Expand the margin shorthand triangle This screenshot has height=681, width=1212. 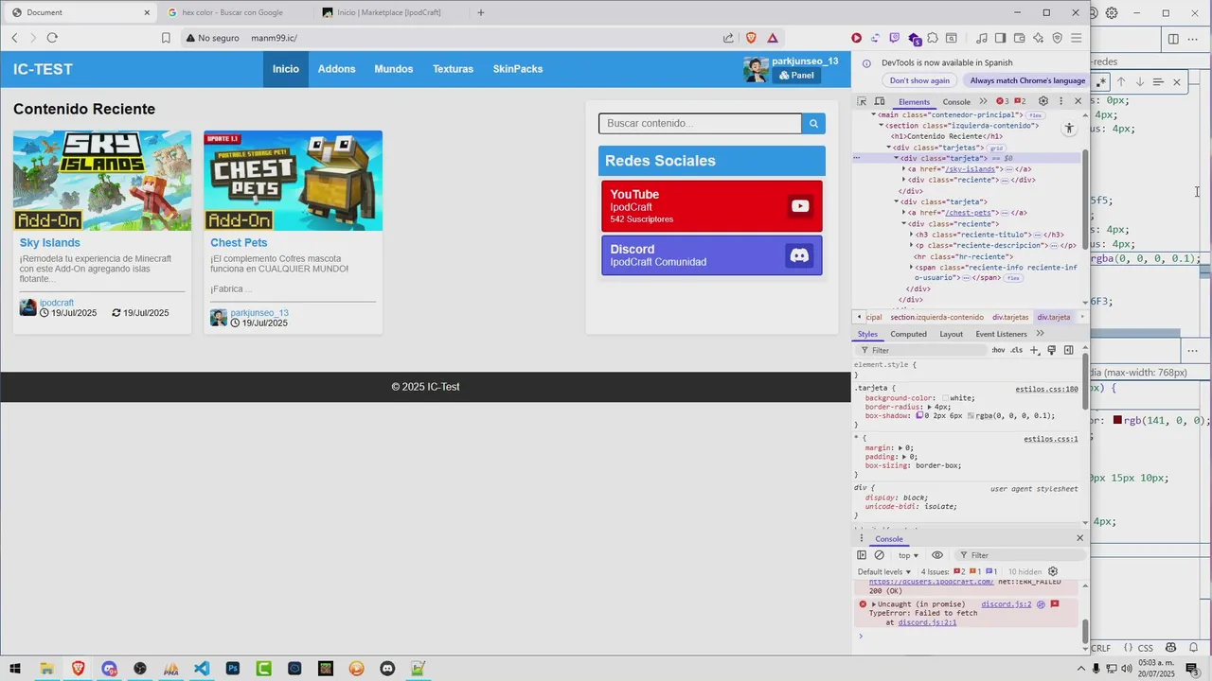900,447
